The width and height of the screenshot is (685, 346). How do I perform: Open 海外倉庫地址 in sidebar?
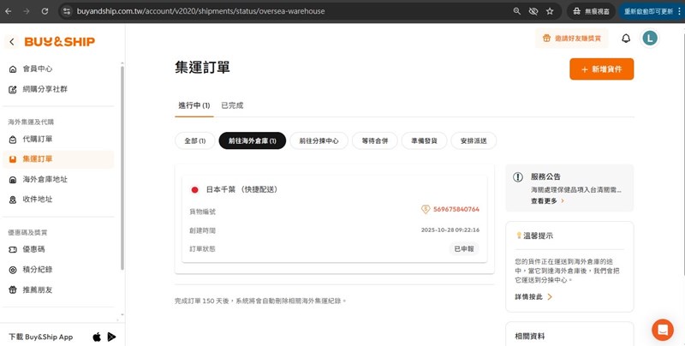45,179
